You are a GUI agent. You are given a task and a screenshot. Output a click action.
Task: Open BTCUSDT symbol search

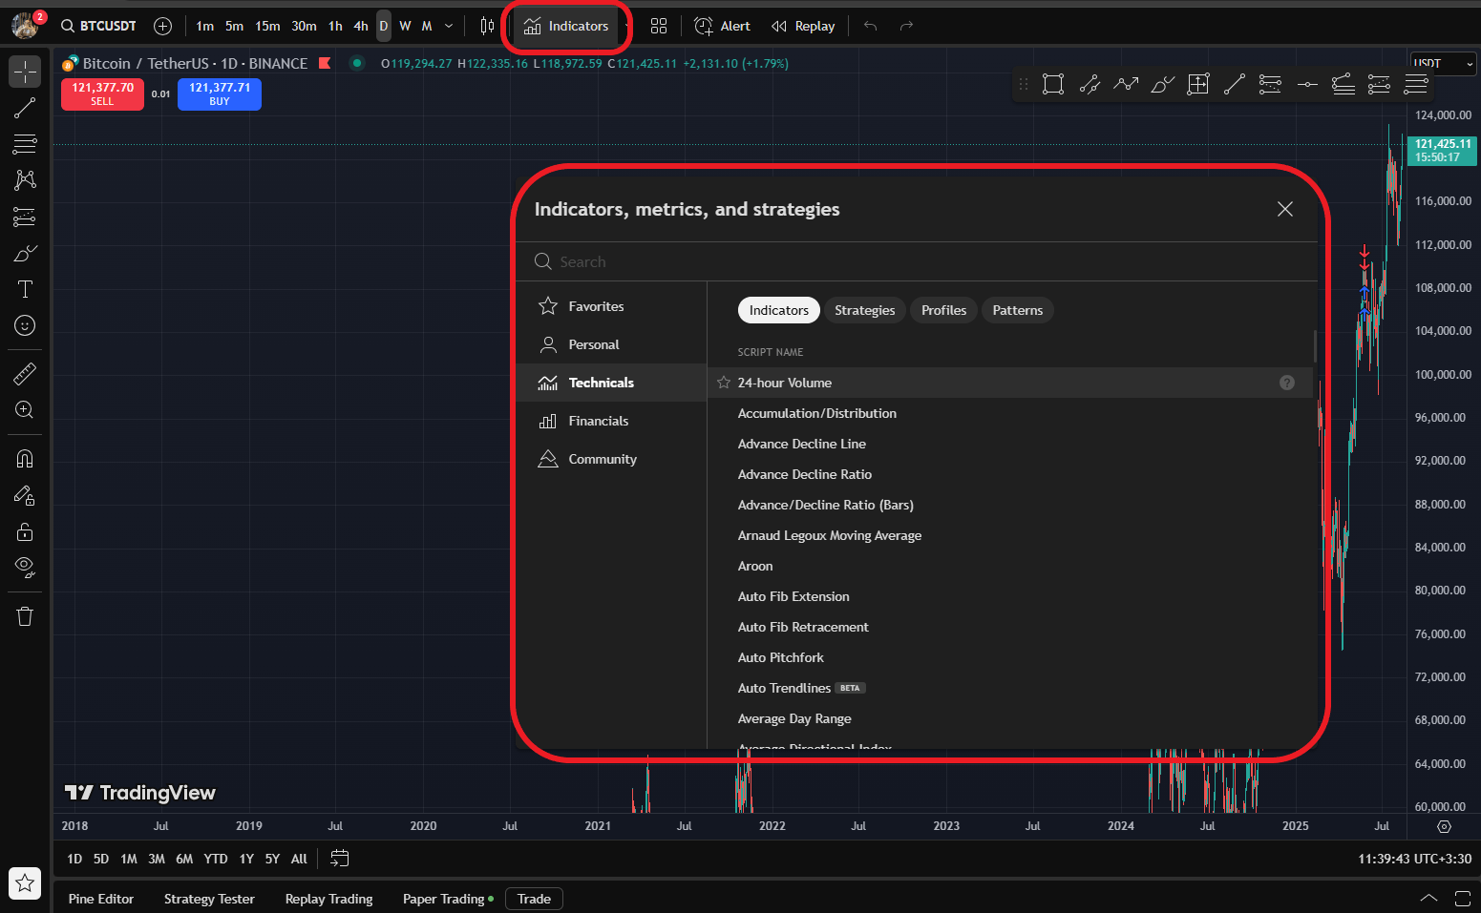(98, 26)
